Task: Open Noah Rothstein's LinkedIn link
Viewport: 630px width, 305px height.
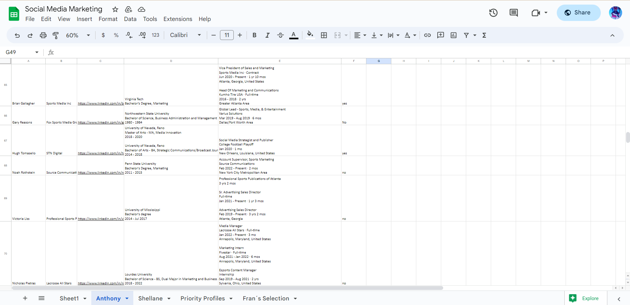Action: pyautogui.click(x=101, y=173)
